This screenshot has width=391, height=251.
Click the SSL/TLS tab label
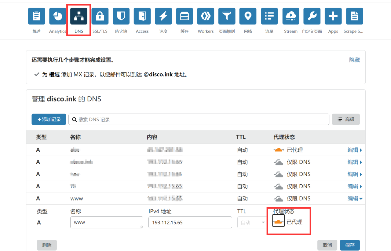point(100,31)
